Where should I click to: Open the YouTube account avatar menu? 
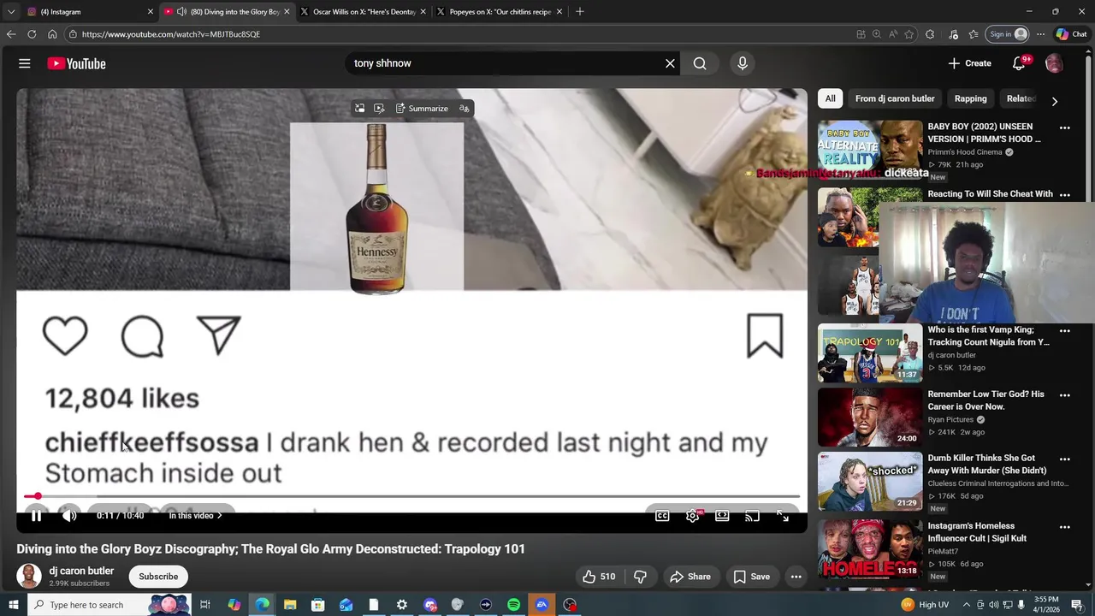(x=1054, y=63)
